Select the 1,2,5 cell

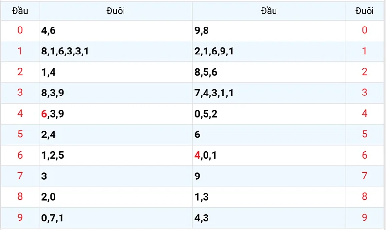click(53, 156)
